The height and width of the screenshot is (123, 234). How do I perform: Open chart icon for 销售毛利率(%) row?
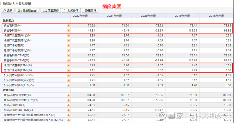tap(68, 26)
